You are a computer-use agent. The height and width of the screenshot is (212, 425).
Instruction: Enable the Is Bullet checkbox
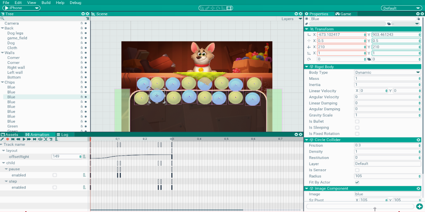(x=357, y=122)
